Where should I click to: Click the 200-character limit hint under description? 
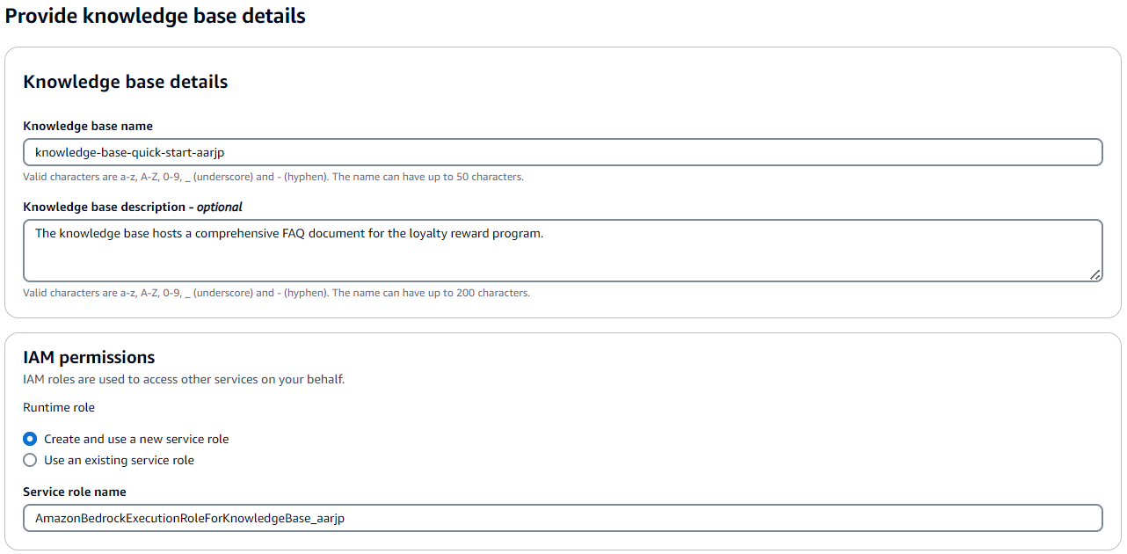tap(276, 293)
